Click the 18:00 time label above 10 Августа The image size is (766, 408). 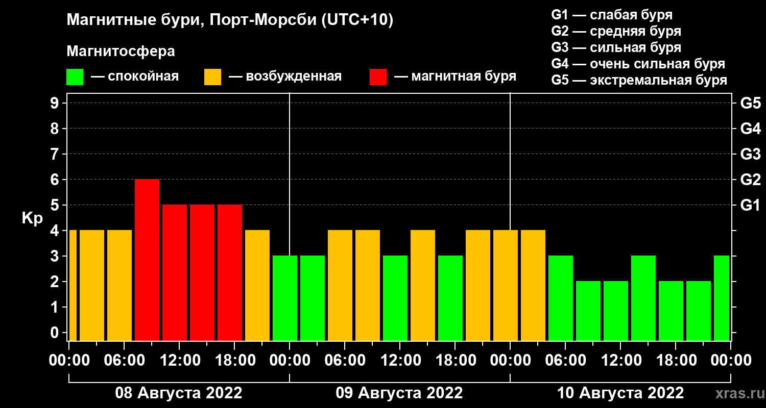pyautogui.click(x=676, y=361)
